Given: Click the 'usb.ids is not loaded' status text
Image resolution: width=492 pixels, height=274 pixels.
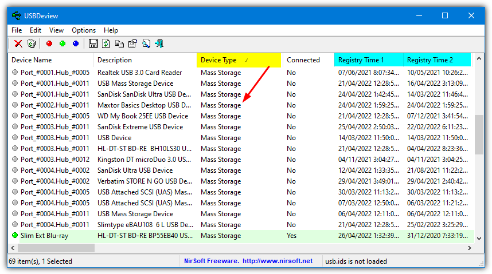Looking at the screenshot, I should click(x=356, y=261).
